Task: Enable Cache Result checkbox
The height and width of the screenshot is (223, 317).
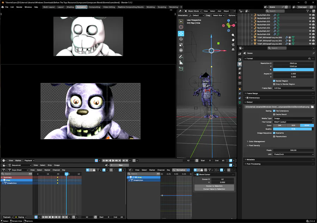Action: tap(274, 114)
